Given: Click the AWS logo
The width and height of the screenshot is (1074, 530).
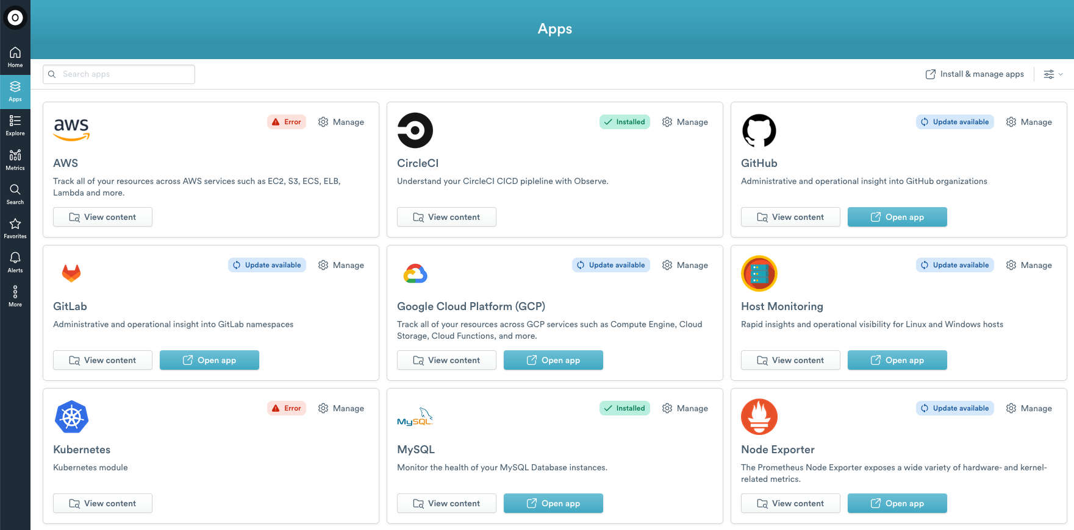Looking at the screenshot, I should coord(71,129).
